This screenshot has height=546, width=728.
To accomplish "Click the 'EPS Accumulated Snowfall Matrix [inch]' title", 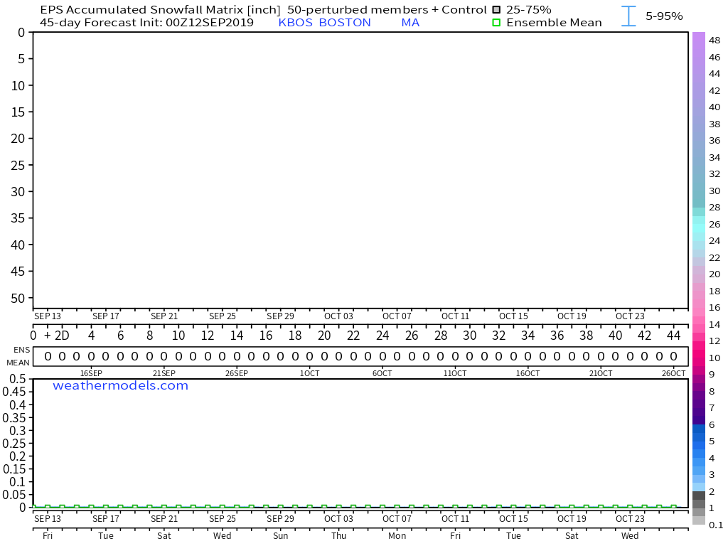I will click(160, 10).
